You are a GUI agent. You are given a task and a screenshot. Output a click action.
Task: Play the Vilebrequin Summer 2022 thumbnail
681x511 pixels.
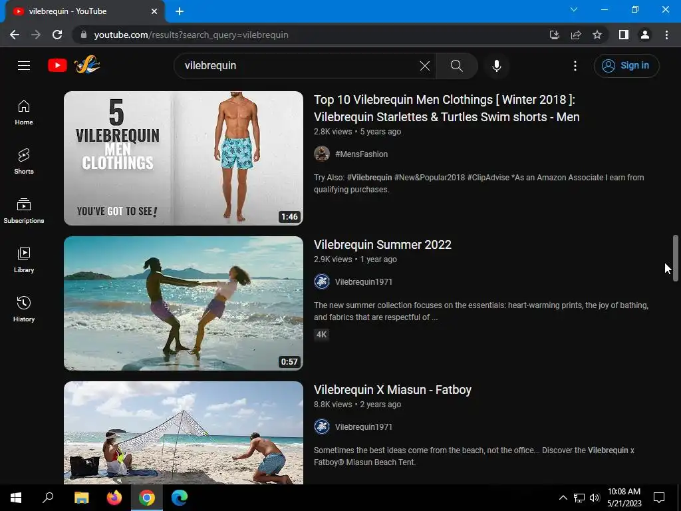pos(184,303)
